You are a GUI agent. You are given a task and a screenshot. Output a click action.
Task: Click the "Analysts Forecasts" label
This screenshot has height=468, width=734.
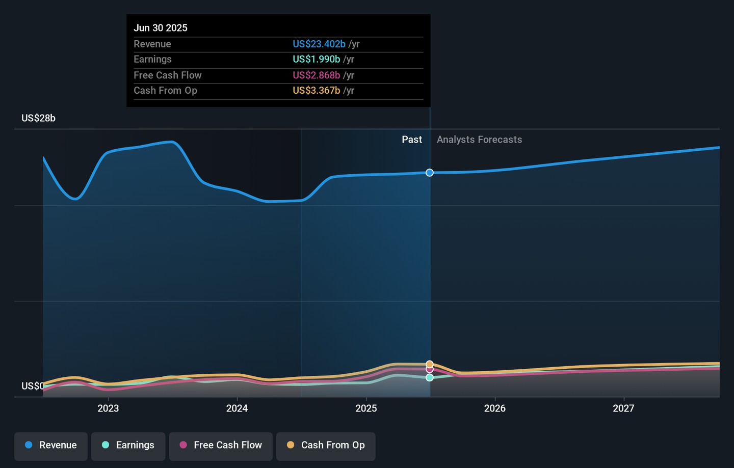(x=479, y=140)
